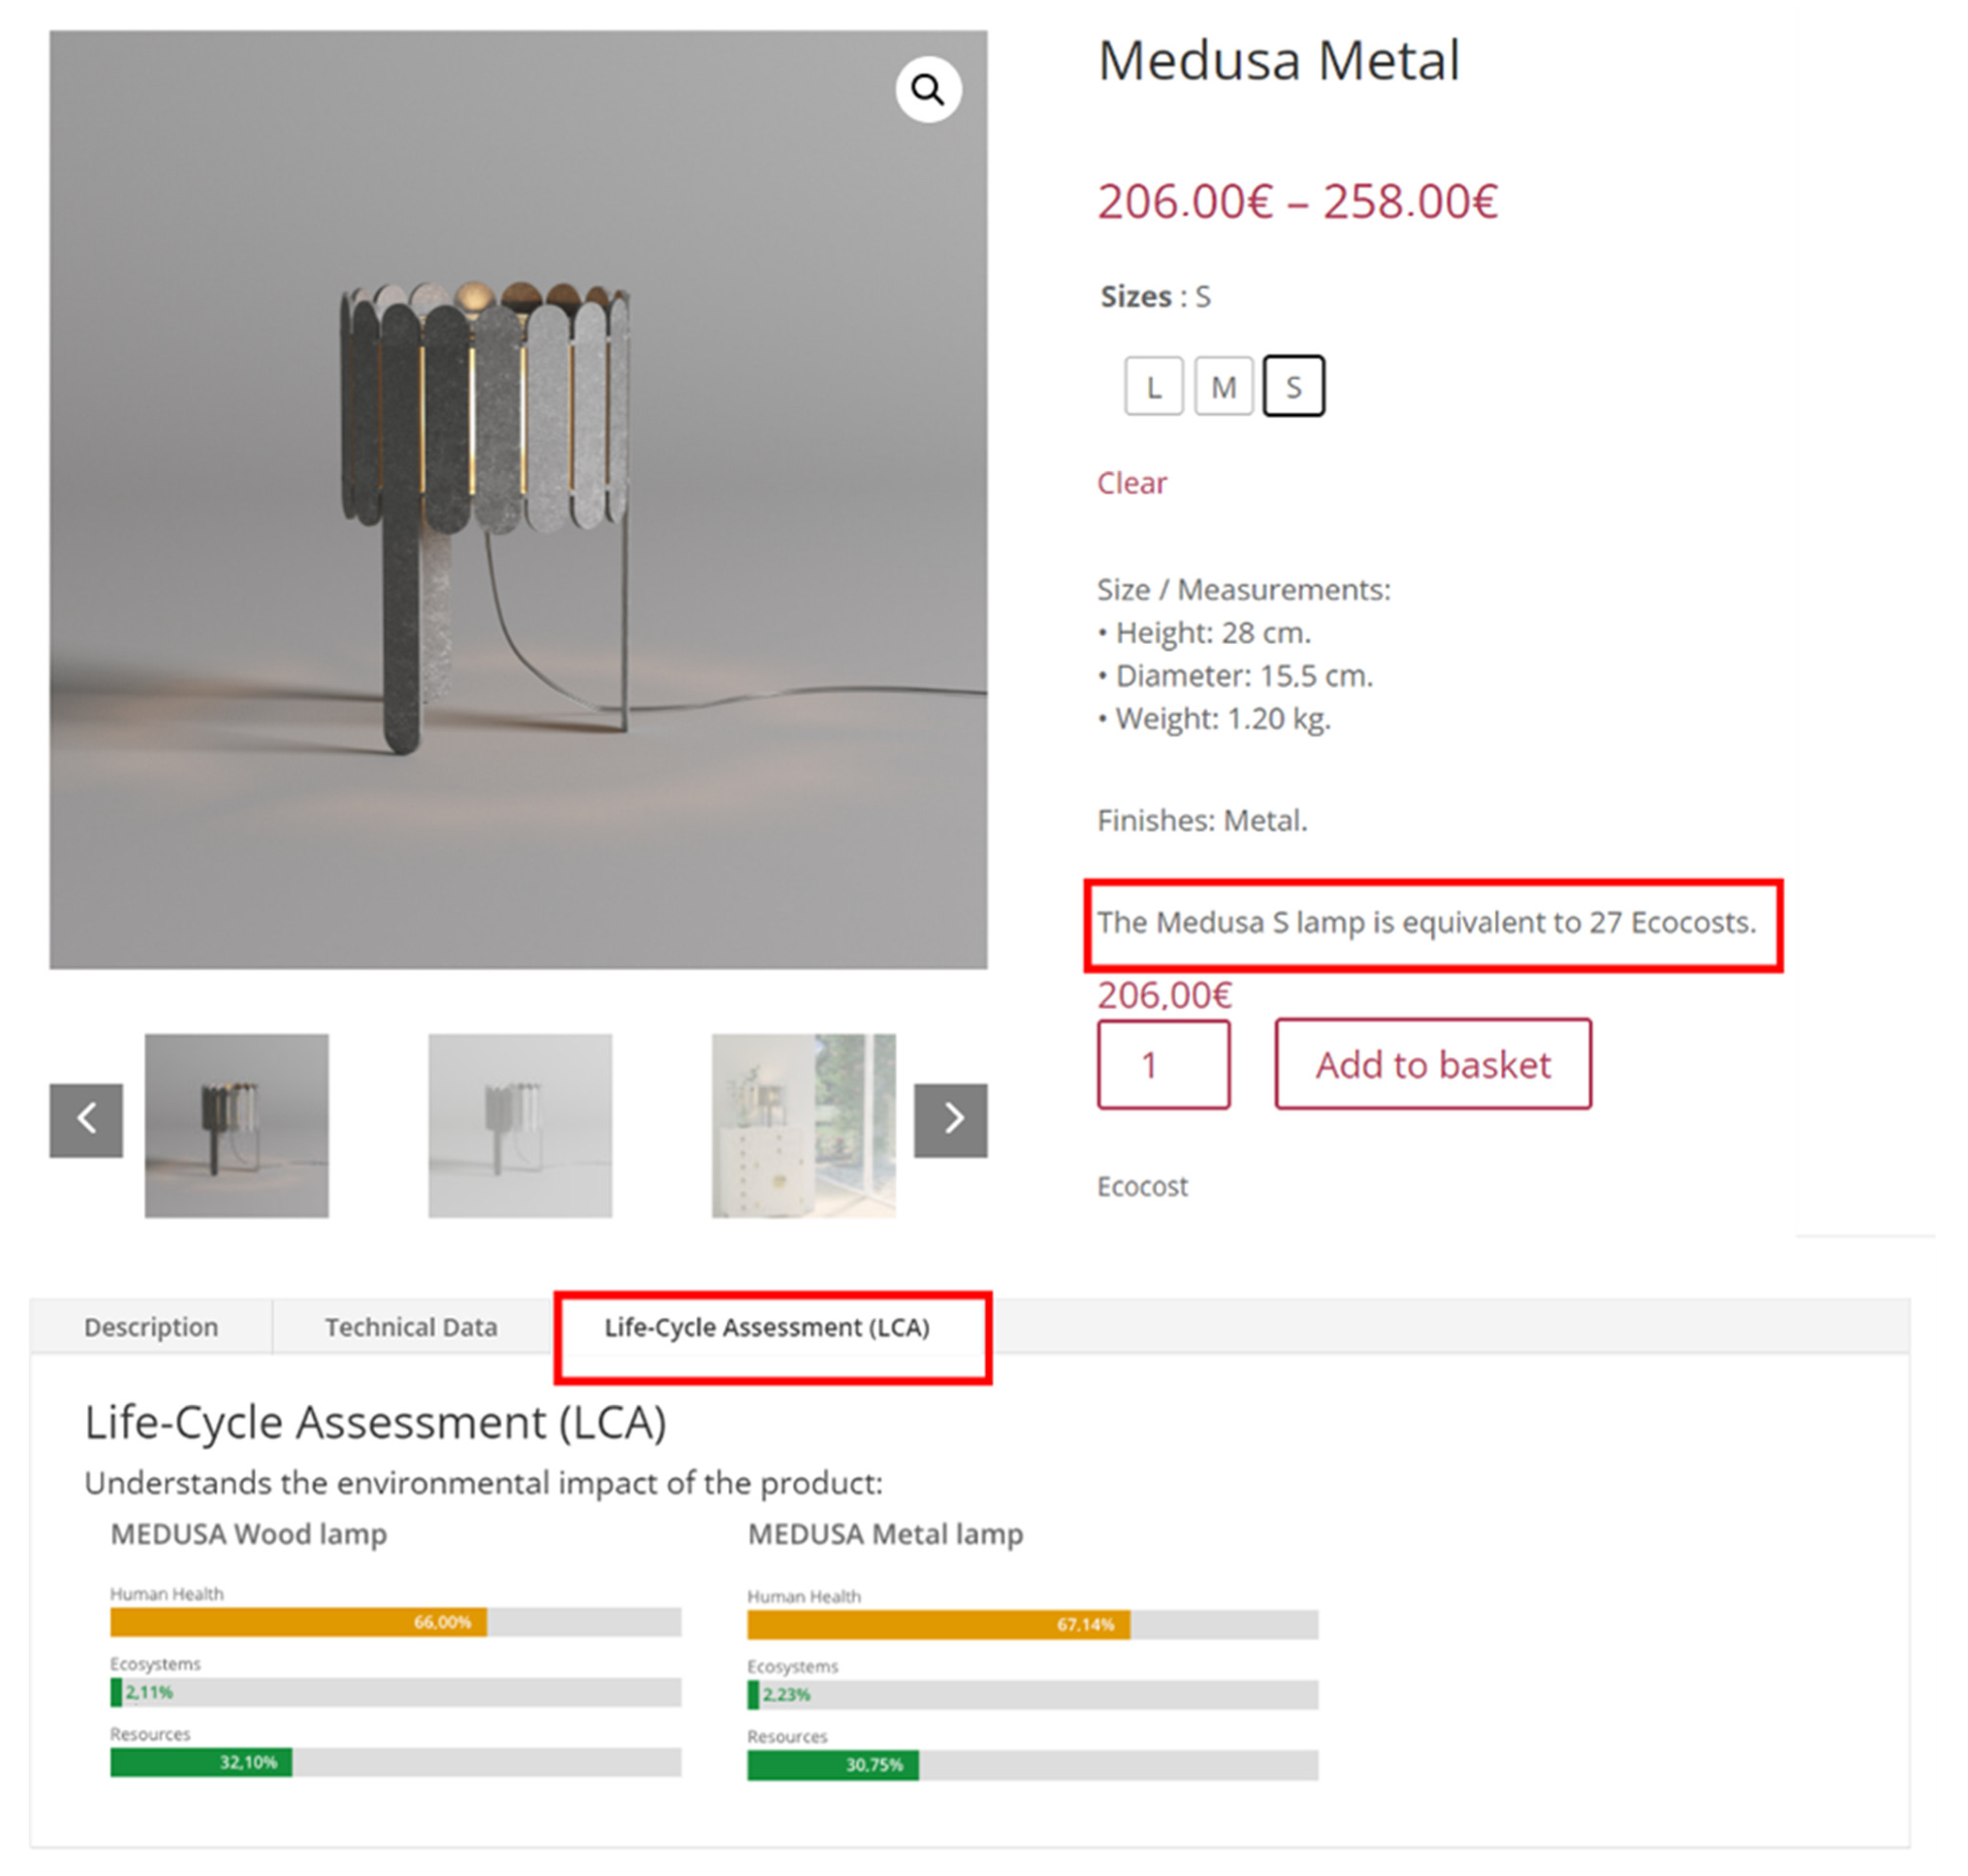Select the second faded lamp thumbnail
The height and width of the screenshot is (1876, 1968).
(520, 1125)
